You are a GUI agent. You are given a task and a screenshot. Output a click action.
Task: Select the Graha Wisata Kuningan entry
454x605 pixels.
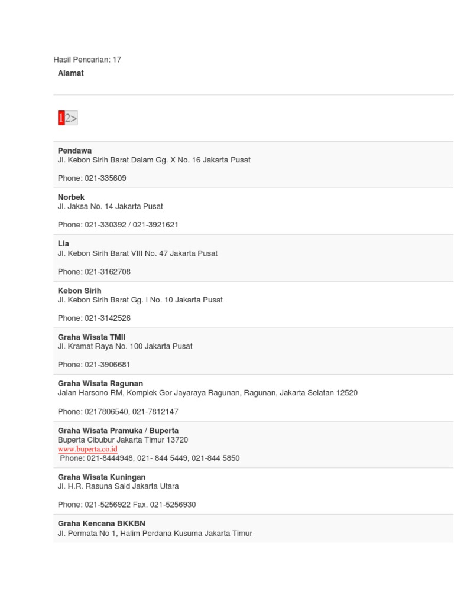click(x=102, y=477)
